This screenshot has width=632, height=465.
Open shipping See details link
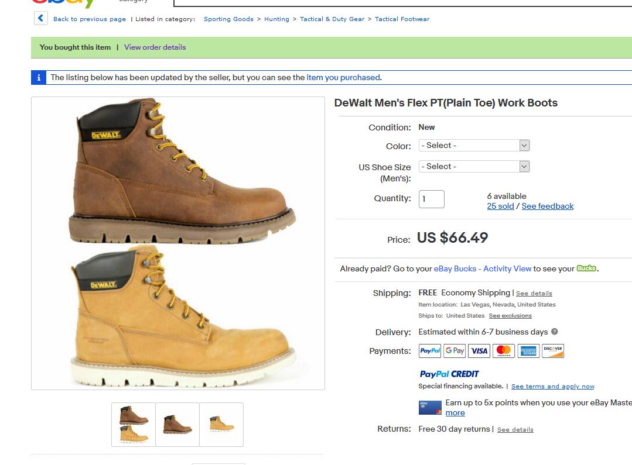point(534,294)
